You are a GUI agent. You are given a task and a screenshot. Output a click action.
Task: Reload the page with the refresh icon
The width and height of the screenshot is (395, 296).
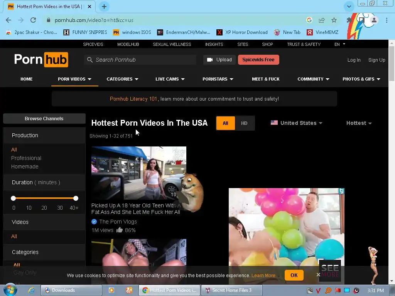pyautogui.click(x=33, y=20)
